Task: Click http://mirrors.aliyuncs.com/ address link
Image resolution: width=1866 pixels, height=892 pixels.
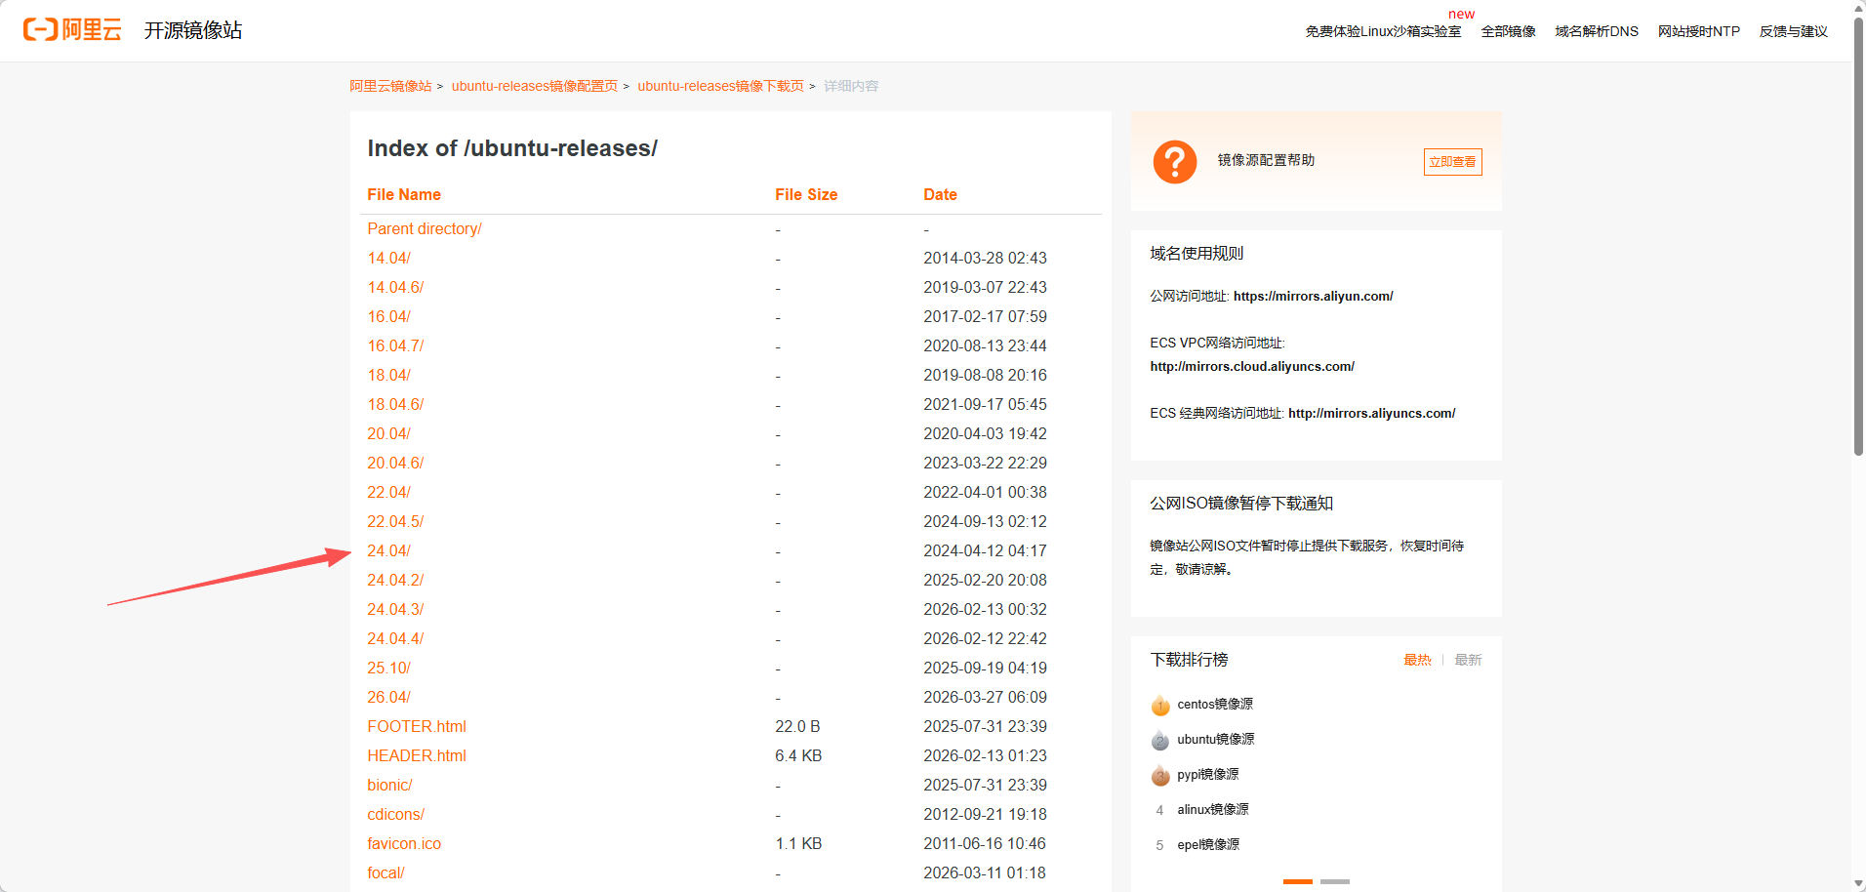Action: click(x=1371, y=413)
